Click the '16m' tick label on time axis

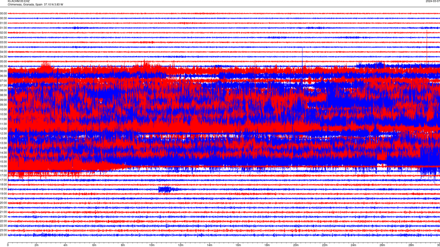(238, 245)
